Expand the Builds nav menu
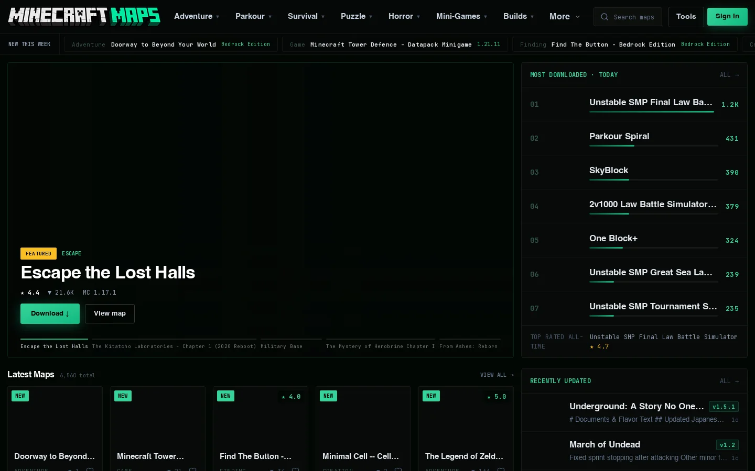 pyautogui.click(x=519, y=16)
